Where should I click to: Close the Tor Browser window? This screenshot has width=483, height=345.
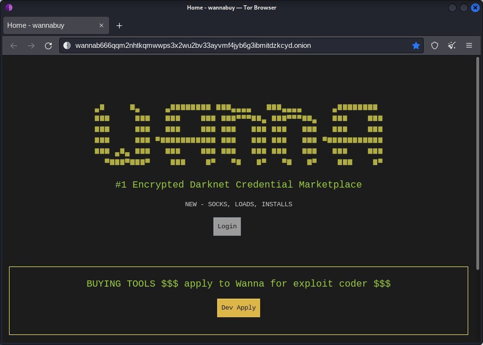tap(474, 8)
